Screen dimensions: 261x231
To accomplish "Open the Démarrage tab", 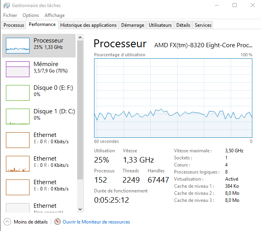I will 133,25.
